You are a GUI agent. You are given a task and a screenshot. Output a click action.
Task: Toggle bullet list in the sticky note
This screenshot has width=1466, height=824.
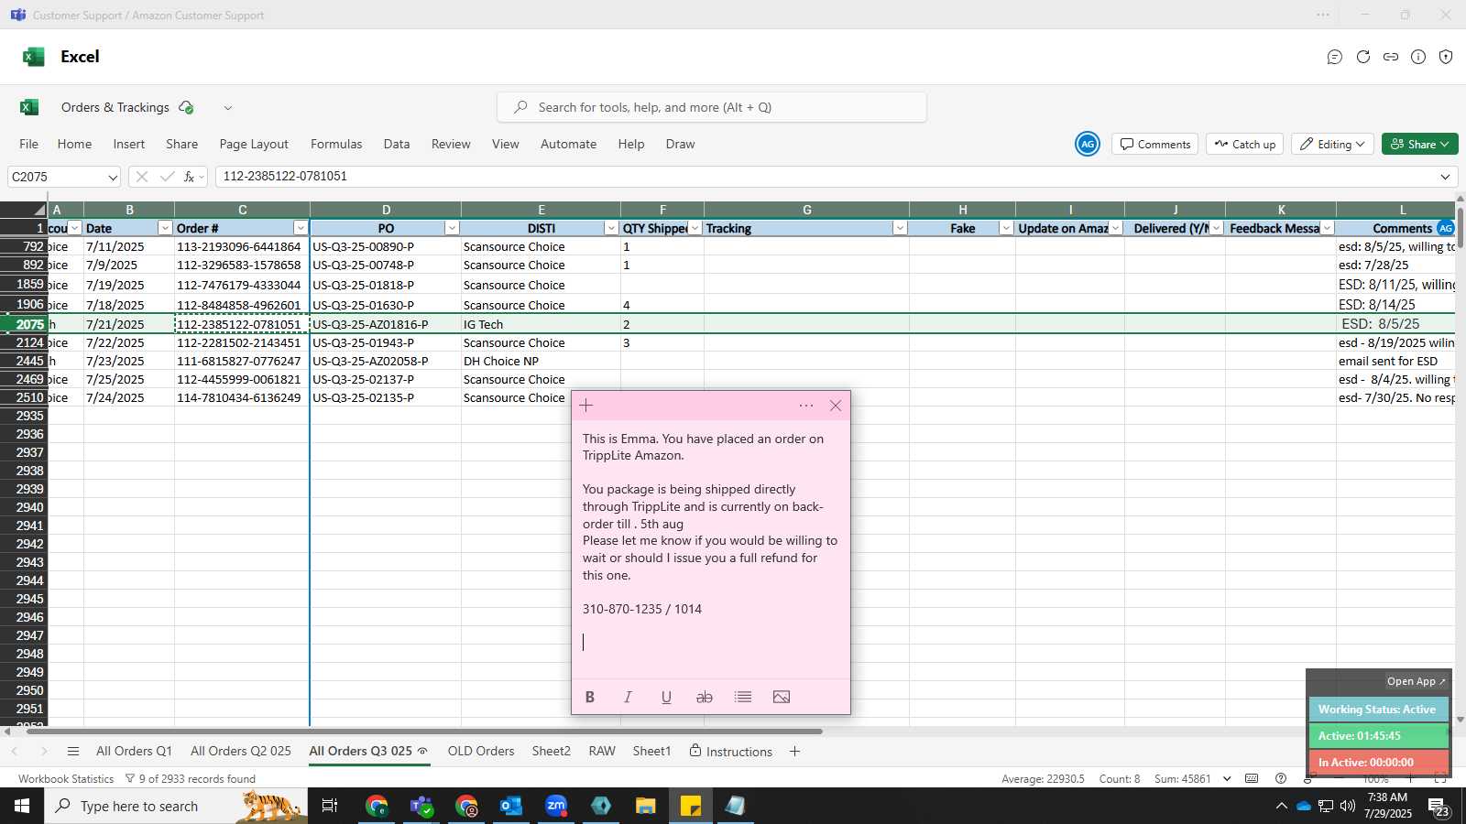tap(743, 698)
